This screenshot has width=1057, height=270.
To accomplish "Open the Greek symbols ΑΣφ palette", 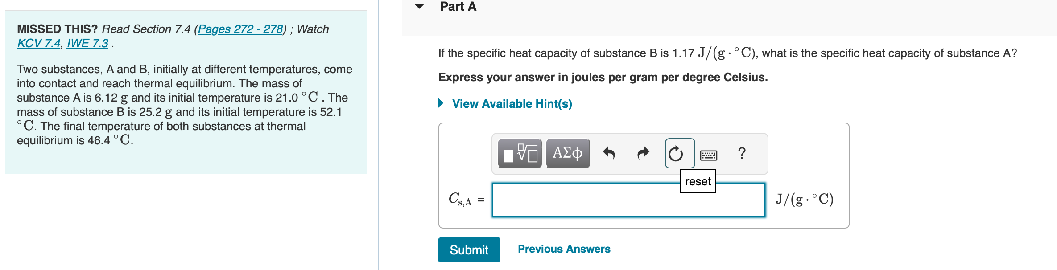I will [x=567, y=153].
